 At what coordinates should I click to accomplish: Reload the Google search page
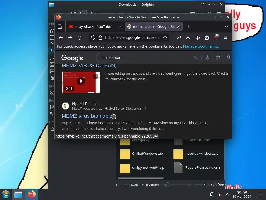(x=79, y=37)
